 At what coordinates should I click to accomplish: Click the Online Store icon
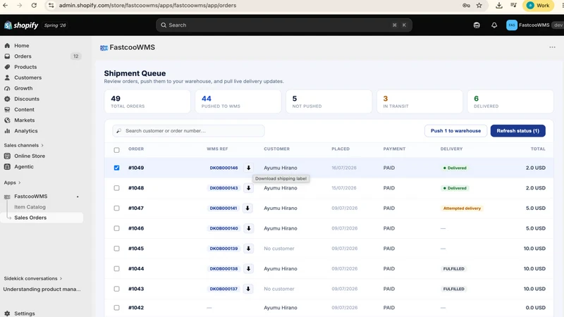7,156
